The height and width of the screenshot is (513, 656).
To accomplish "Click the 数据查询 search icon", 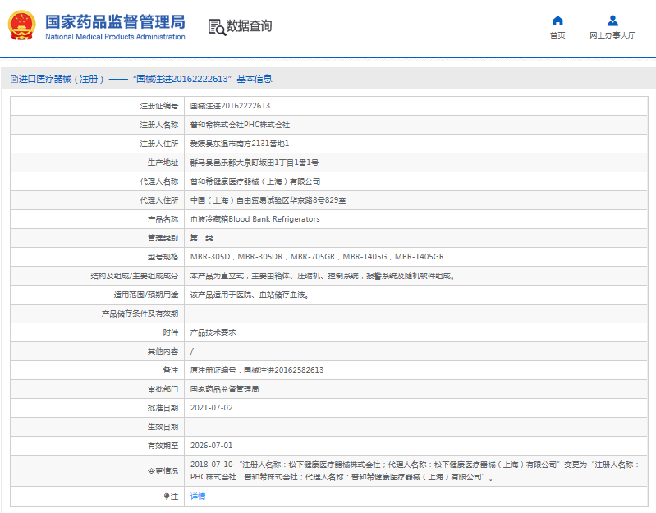I will point(217,27).
